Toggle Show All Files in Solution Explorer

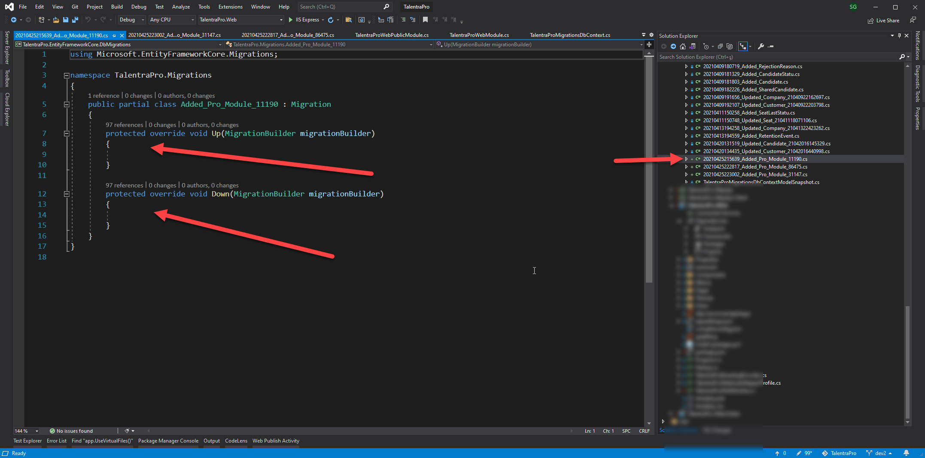tap(729, 46)
